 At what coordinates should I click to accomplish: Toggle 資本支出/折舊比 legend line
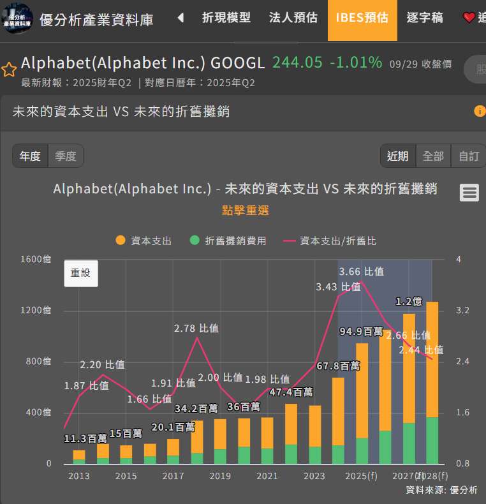click(x=330, y=241)
